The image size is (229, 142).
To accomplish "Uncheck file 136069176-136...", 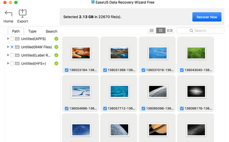I will (182, 108).
